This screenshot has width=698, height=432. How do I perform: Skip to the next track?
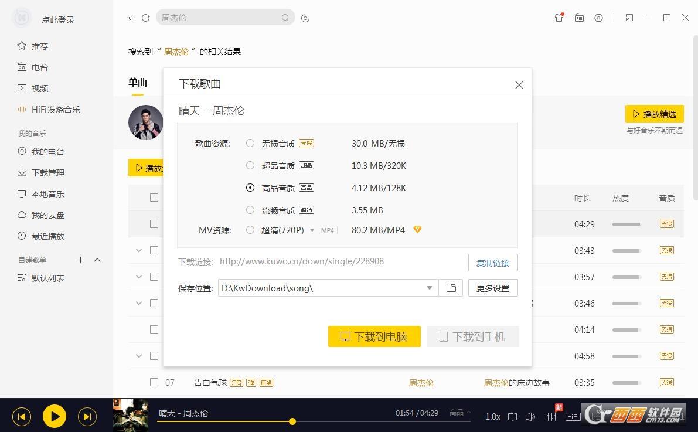(x=87, y=417)
